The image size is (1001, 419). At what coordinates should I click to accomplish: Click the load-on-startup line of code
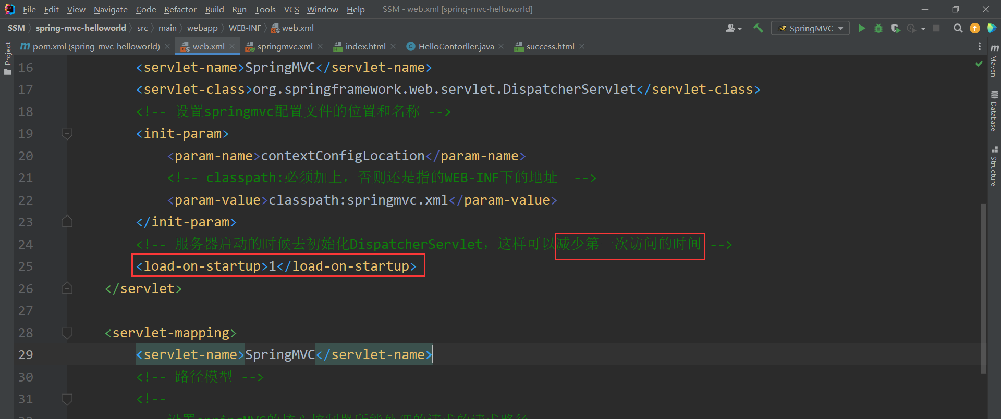point(276,266)
